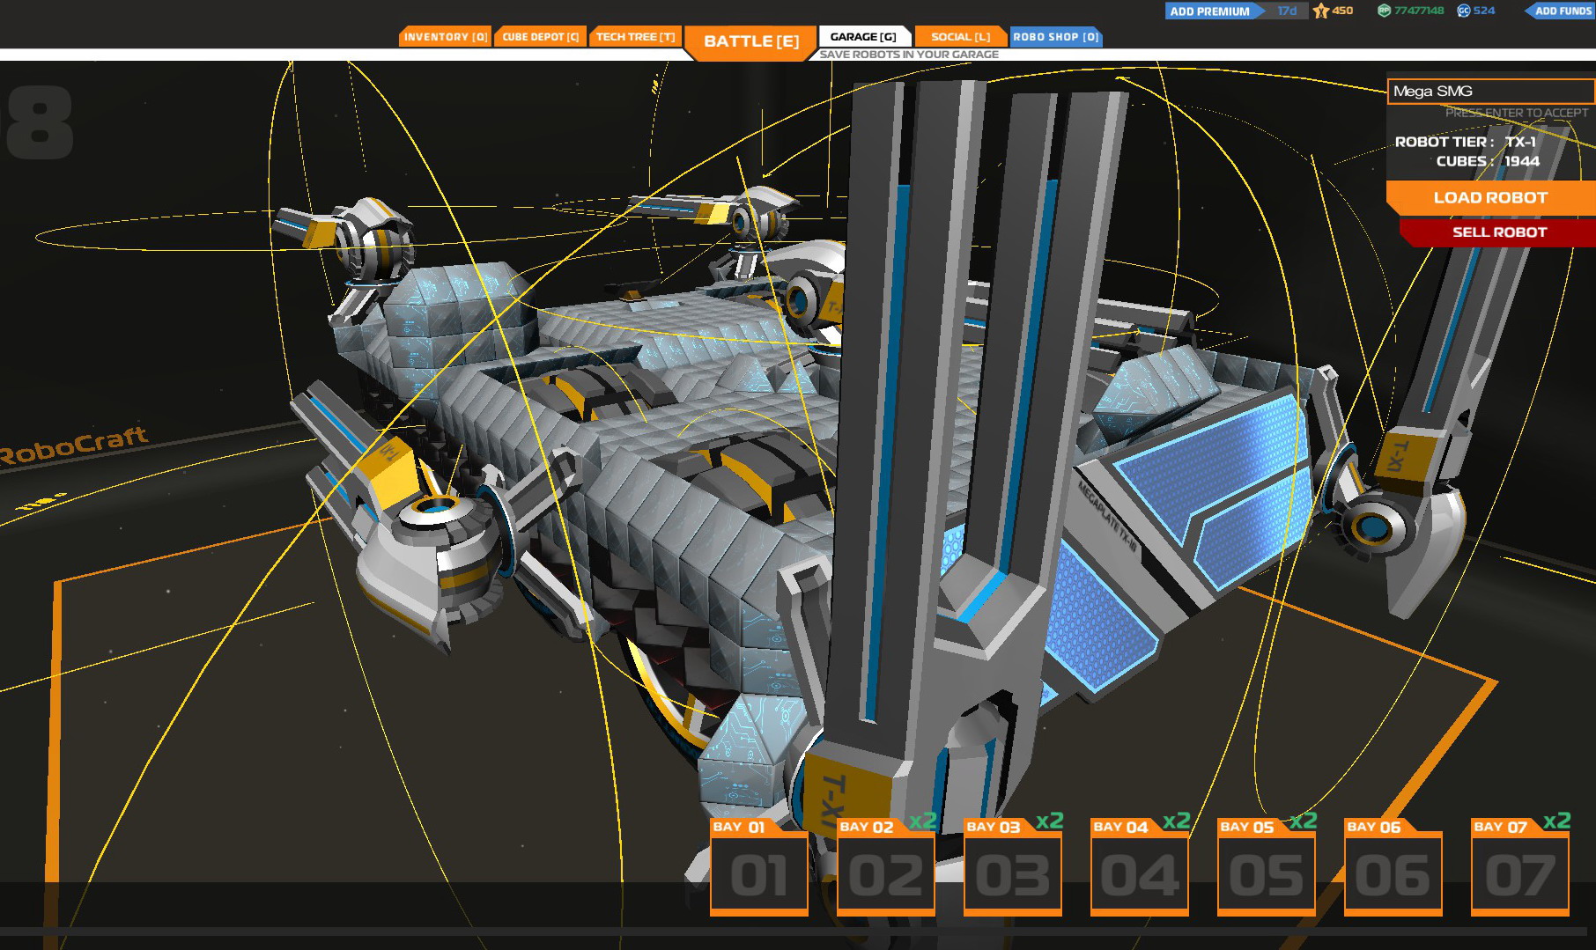
Task: Go to the Robo Shop tab
Action: tap(1055, 36)
